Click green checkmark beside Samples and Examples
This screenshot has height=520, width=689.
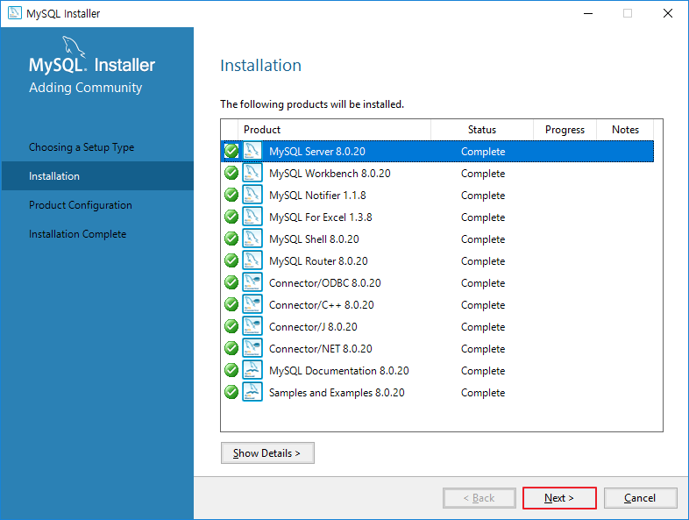click(231, 393)
